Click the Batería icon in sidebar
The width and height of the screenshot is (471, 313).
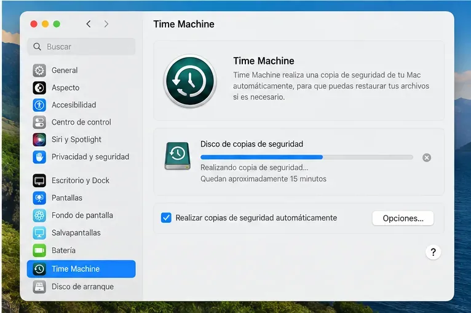click(39, 250)
